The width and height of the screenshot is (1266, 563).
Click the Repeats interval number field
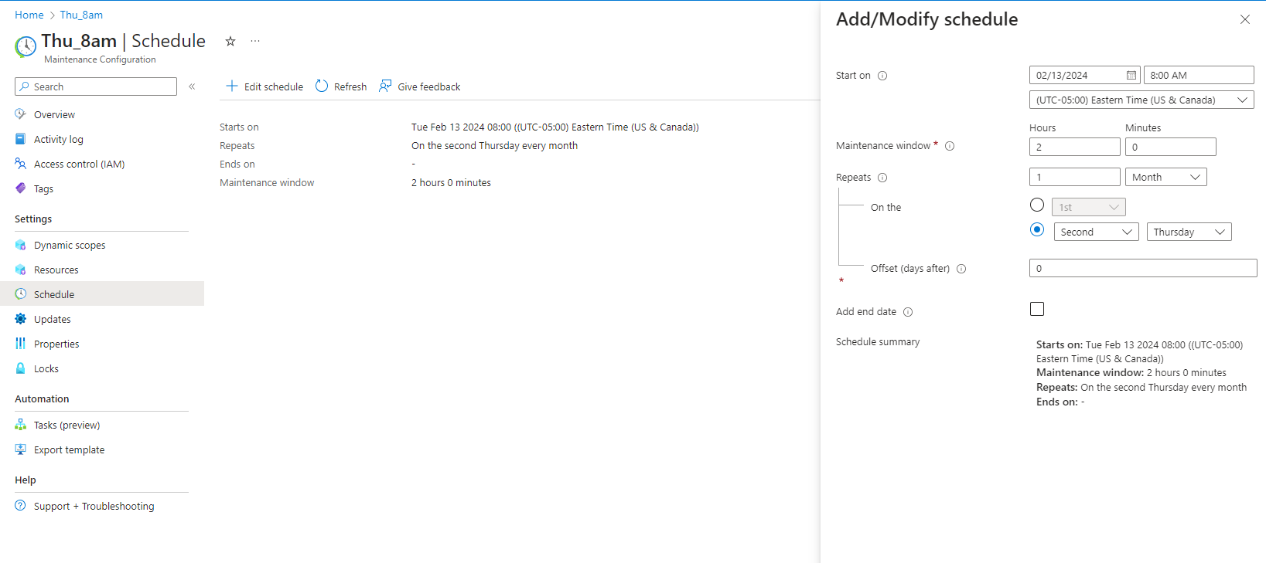1074,177
